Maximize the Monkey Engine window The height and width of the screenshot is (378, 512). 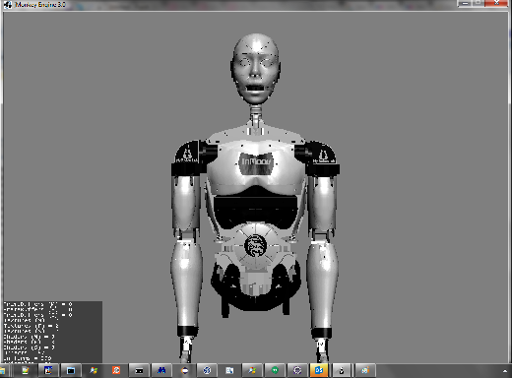(478, 3)
